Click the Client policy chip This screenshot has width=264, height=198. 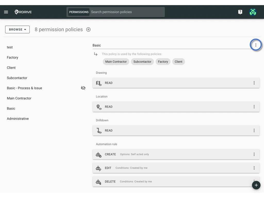[x=178, y=62]
